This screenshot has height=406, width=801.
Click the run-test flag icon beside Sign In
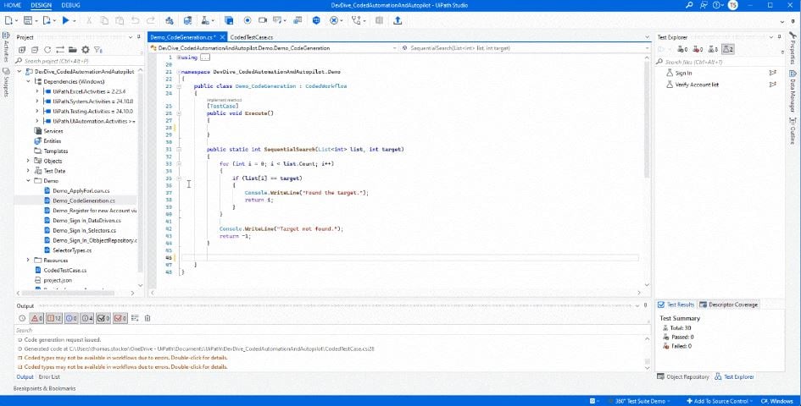[x=772, y=73]
